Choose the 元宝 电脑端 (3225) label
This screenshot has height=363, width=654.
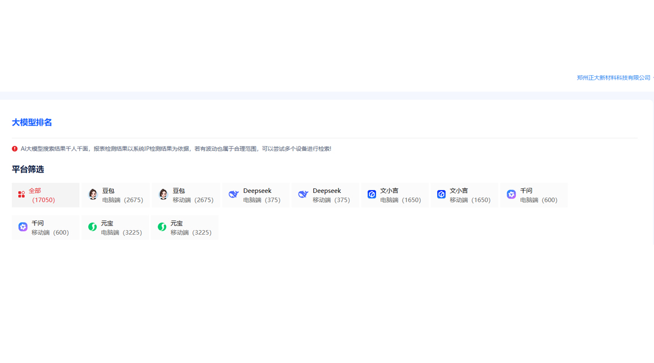[121, 228]
